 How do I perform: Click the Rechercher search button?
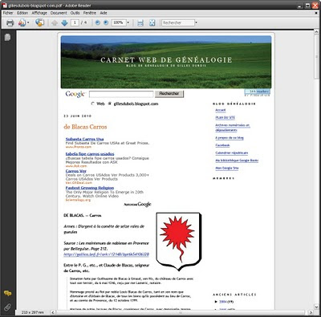169,94
